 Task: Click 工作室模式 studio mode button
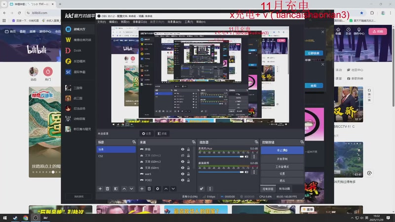click(282, 167)
